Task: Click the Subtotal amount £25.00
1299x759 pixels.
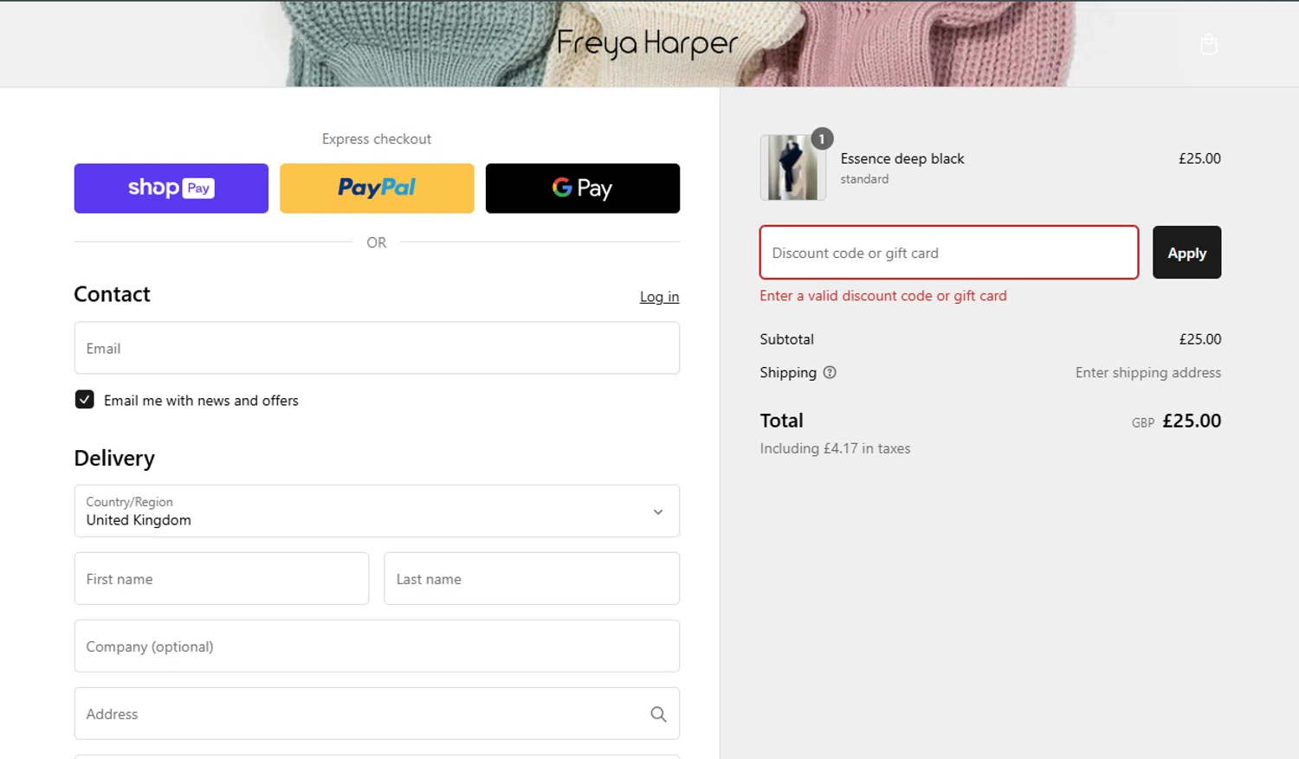Action: (x=1199, y=339)
